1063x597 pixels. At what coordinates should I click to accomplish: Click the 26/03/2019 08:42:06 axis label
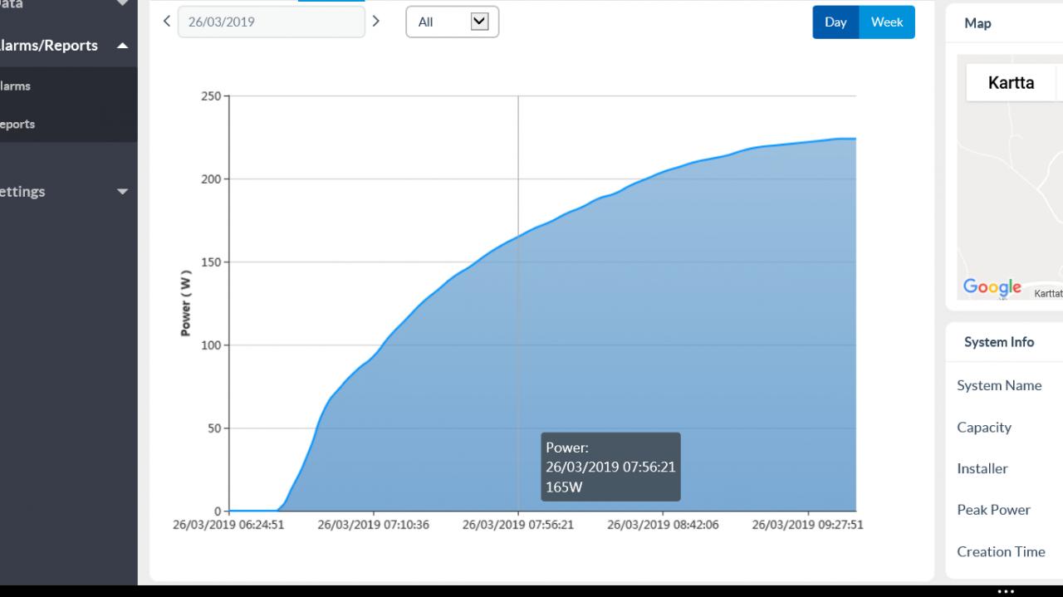click(x=663, y=525)
